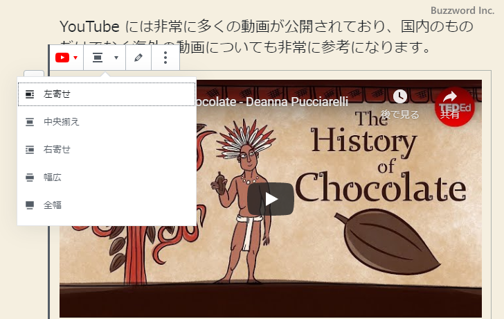Click the YouTube block type icon
504x319 pixels.
pos(62,58)
